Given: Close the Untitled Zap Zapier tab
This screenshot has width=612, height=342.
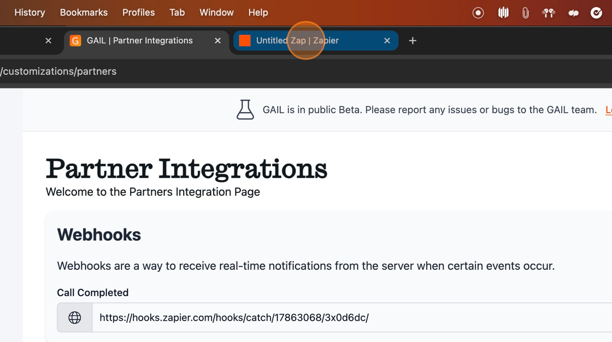Looking at the screenshot, I should [x=387, y=40].
